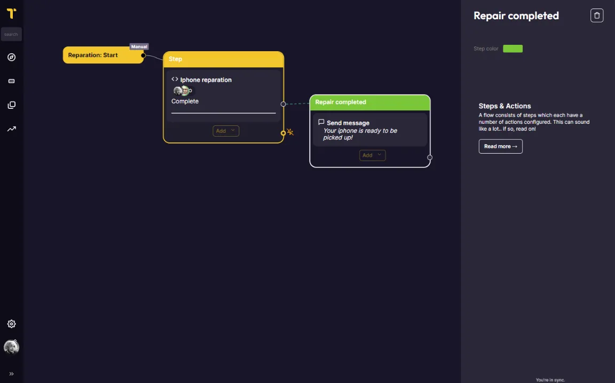The height and width of the screenshot is (383, 615).
Task: Click the Steps & Actions heading
Action: click(504, 106)
